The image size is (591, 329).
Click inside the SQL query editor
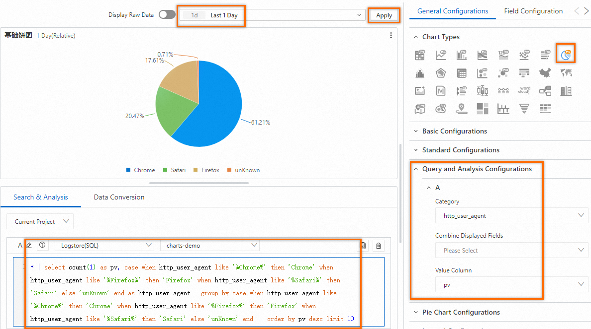coord(198,292)
